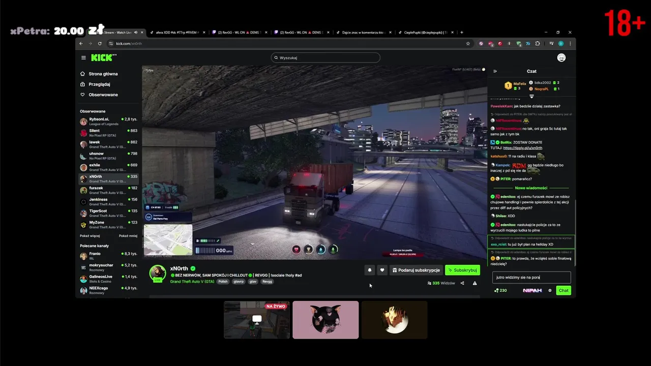651x366 pixels.
Task: Open Franio recommended channel
Action: click(108, 256)
